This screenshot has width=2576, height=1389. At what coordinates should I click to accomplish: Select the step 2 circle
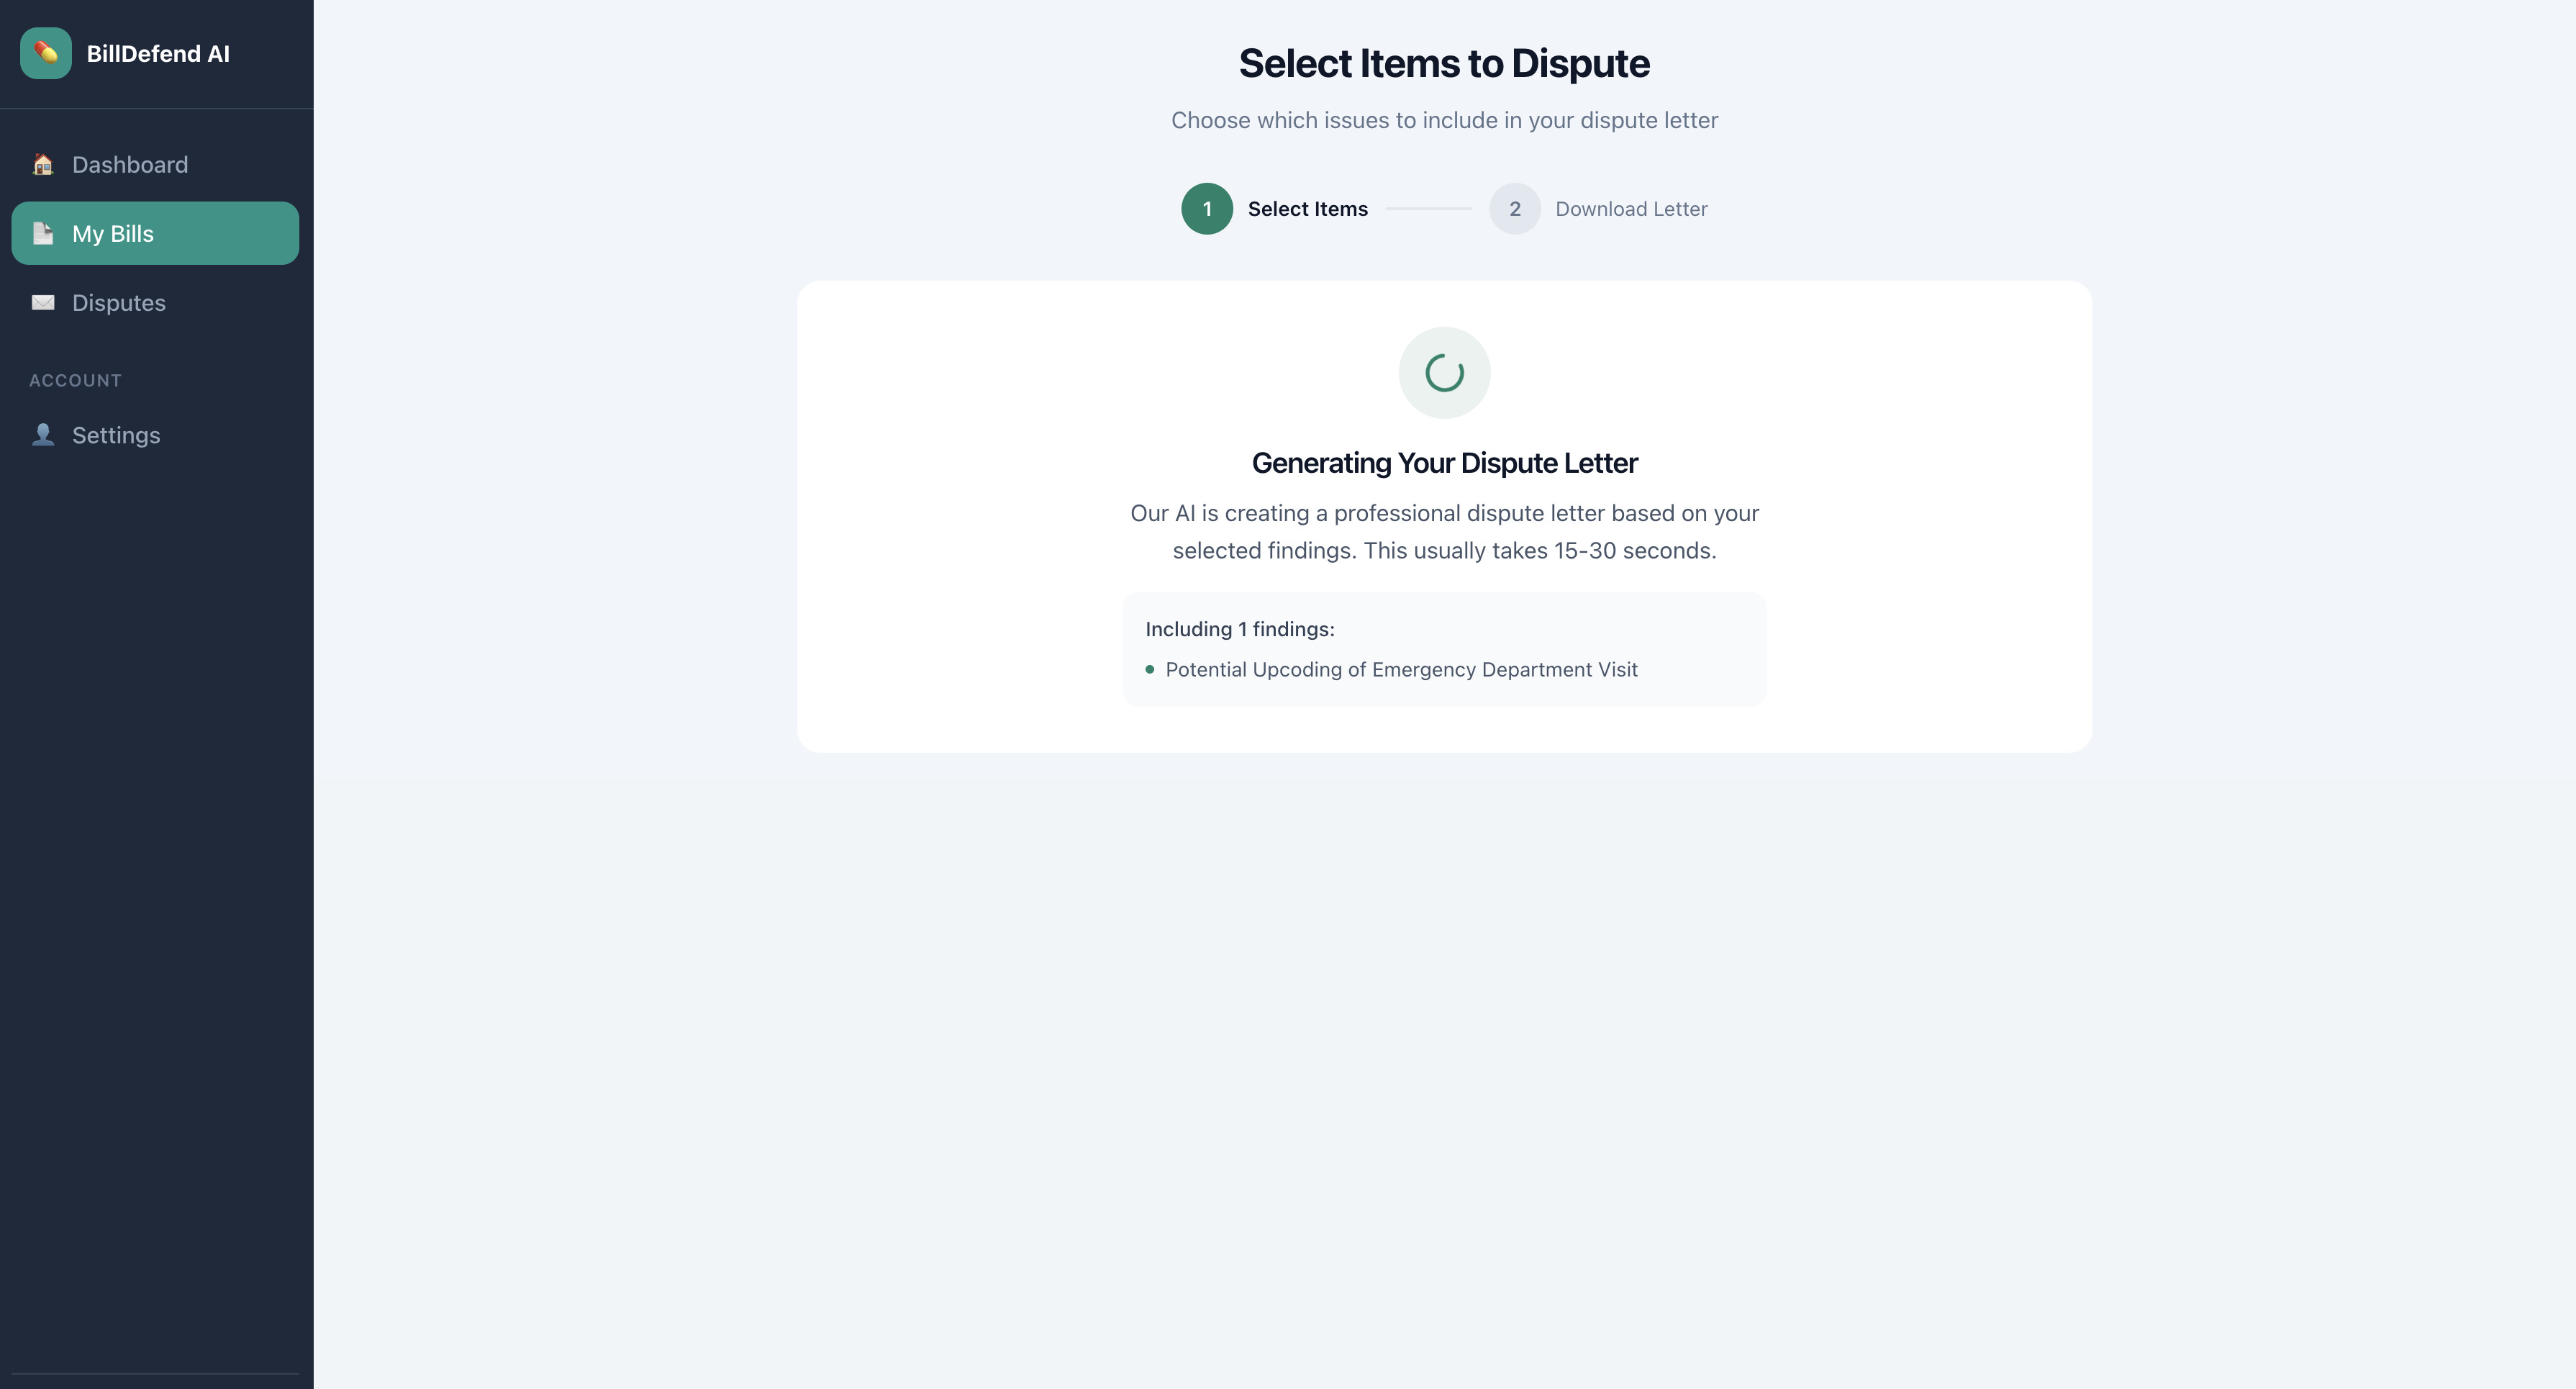[x=1514, y=209]
